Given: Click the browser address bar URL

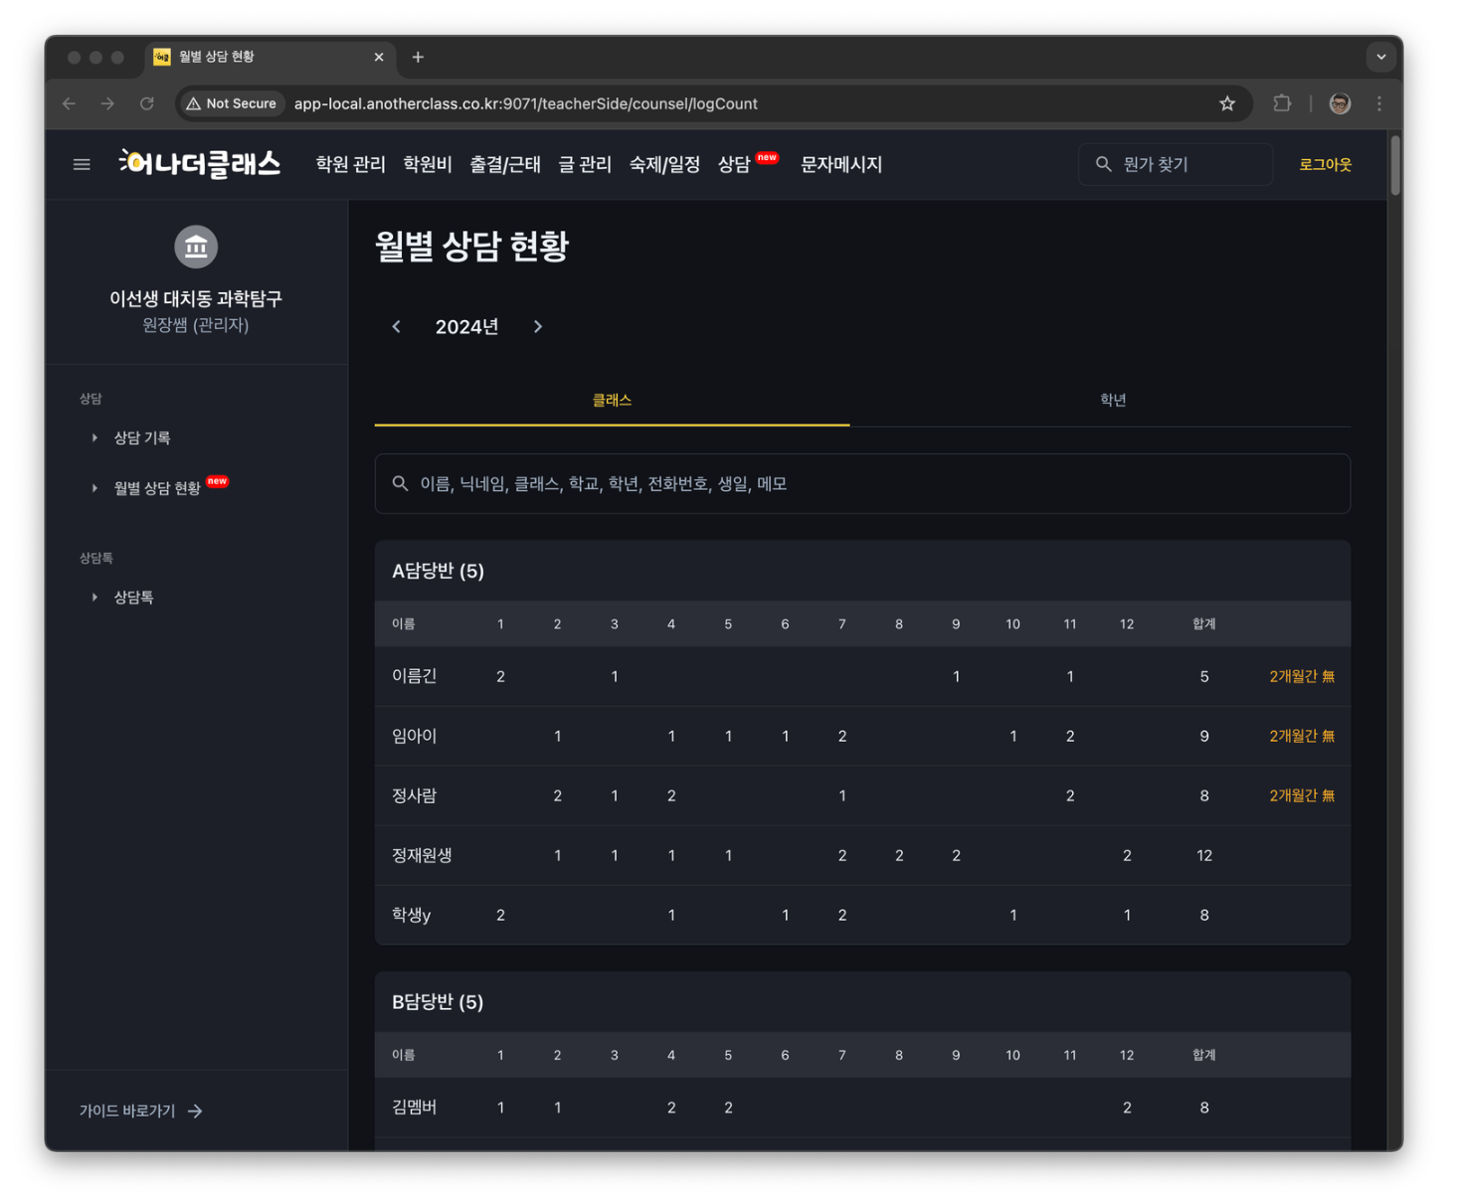Looking at the screenshot, I should click(x=526, y=103).
